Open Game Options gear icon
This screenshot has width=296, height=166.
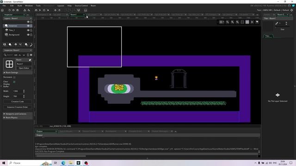(55, 10)
